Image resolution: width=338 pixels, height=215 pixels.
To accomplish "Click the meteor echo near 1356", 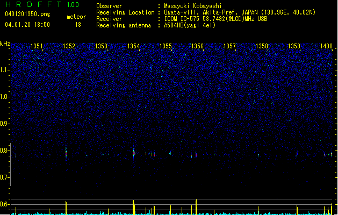I will (x=196, y=155).
